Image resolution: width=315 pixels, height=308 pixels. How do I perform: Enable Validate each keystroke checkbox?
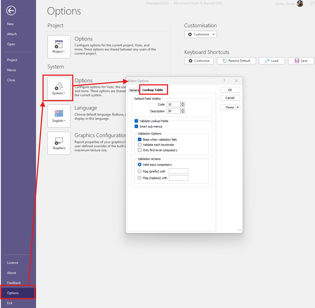pos(139,145)
